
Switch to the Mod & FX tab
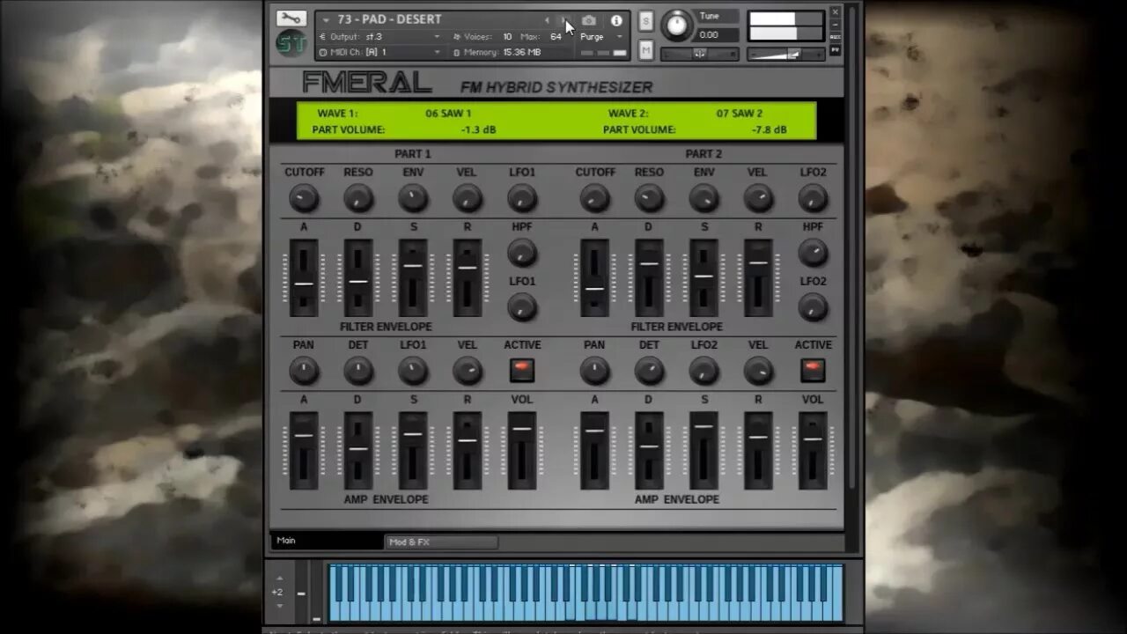coord(441,542)
